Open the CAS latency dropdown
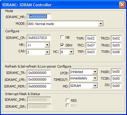The height and width of the screenshot is (115, 127). (x=47, y=52)
